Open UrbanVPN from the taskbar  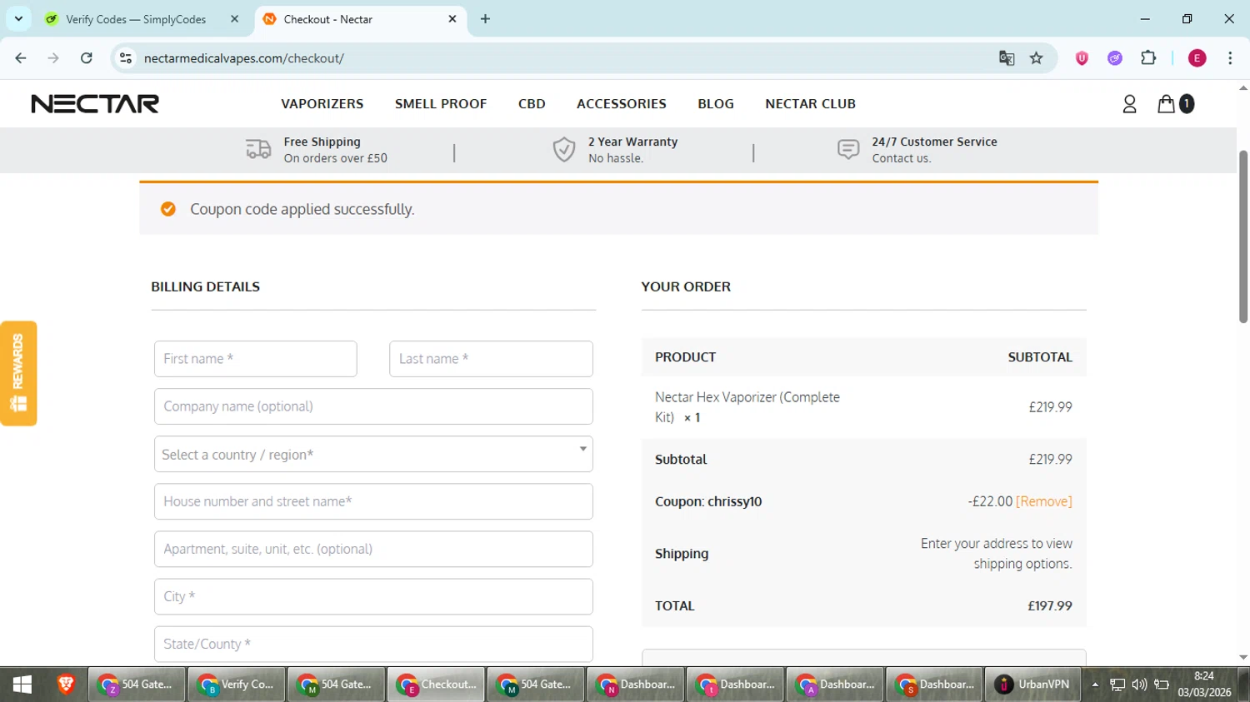1032,685
